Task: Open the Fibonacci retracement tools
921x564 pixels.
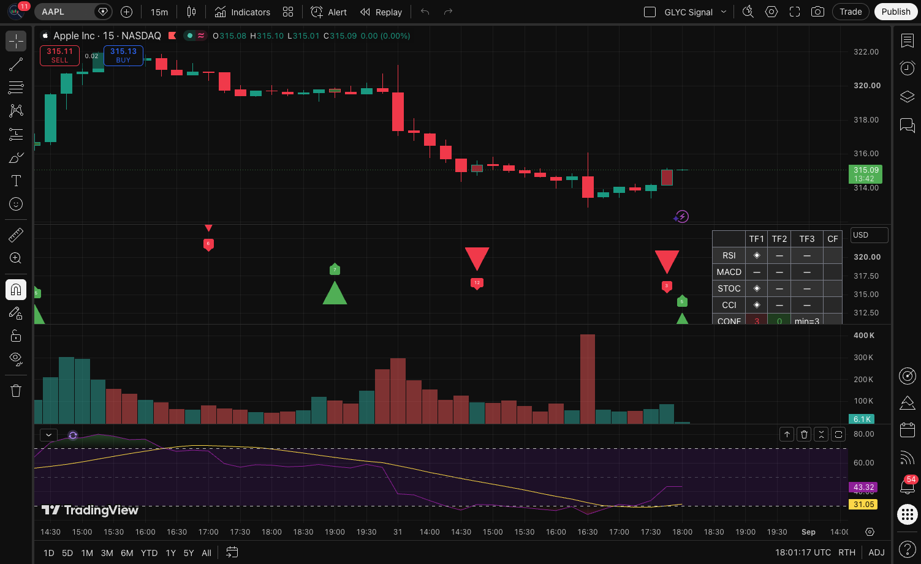Action: click(16, 88)
